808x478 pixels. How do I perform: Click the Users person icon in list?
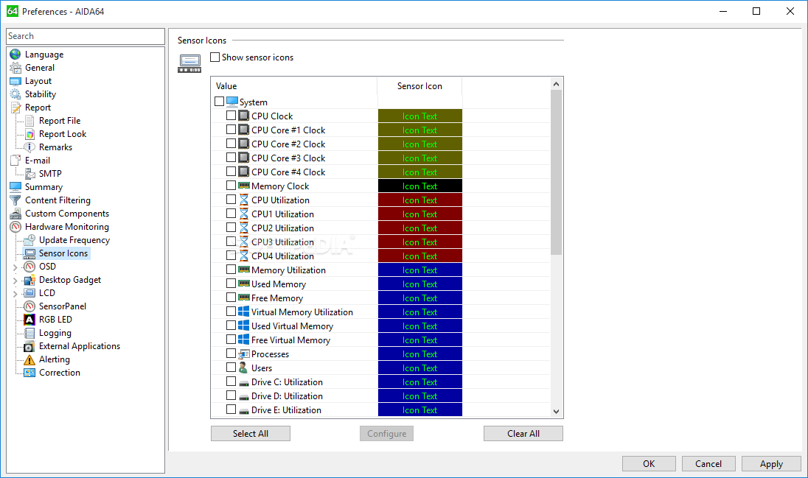[x=244, y=368]
